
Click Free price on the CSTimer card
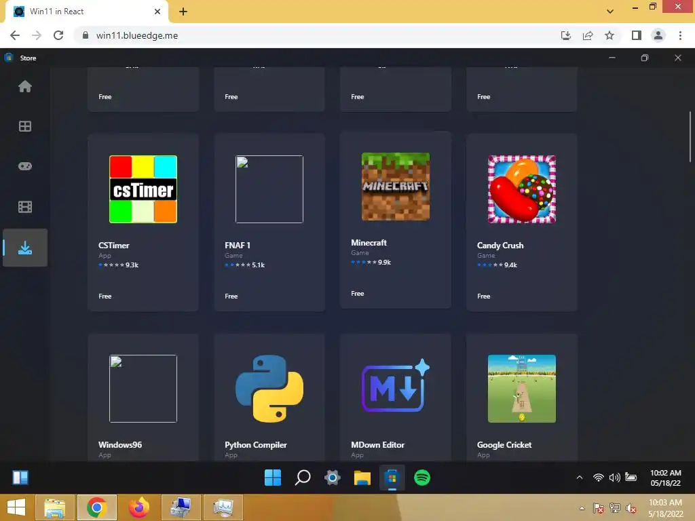[x=105, y=296]
